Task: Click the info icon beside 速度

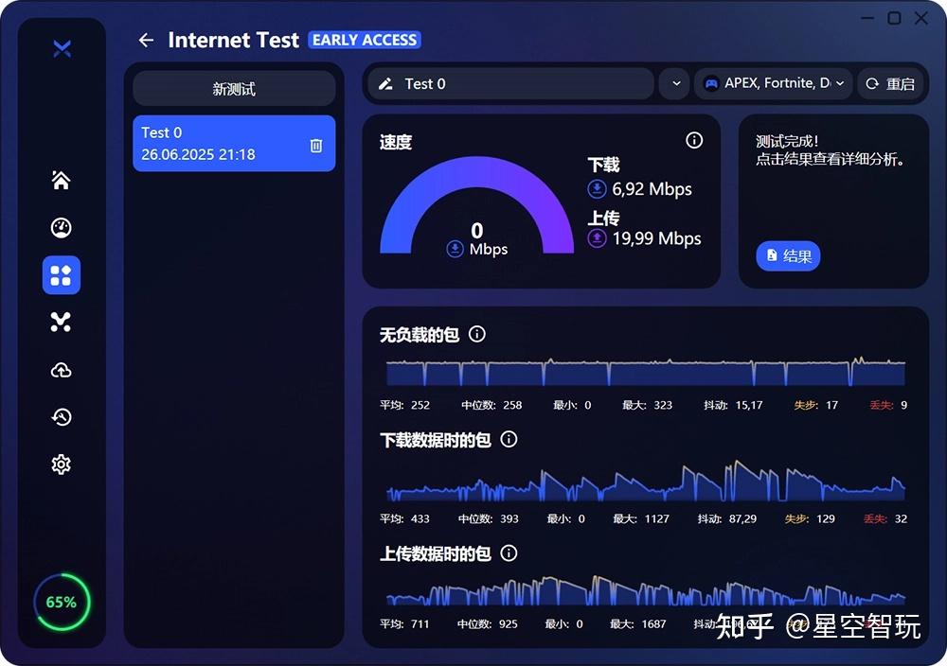Action: (694, 140)
